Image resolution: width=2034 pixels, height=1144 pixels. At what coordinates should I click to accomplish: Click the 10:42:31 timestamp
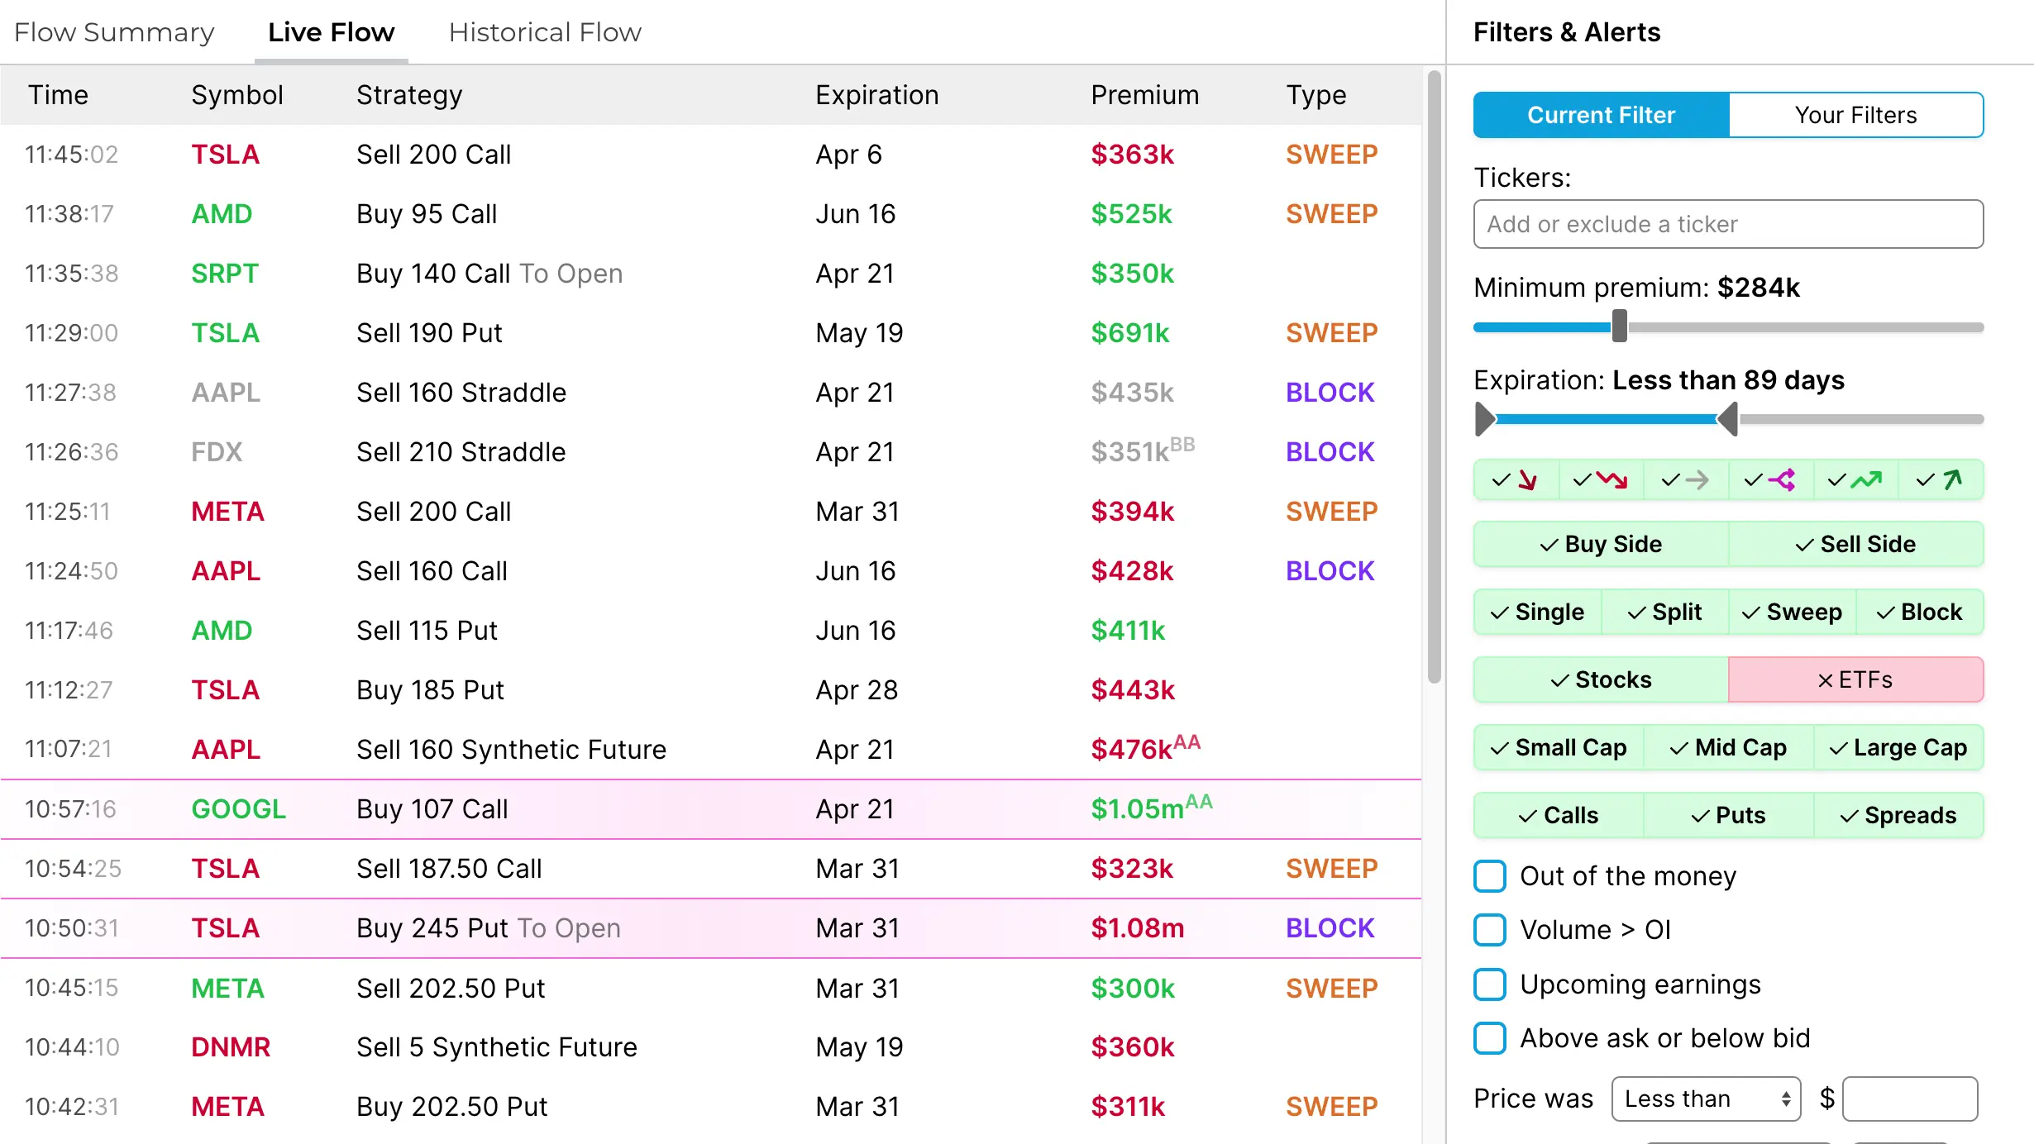pos(72,1107)
